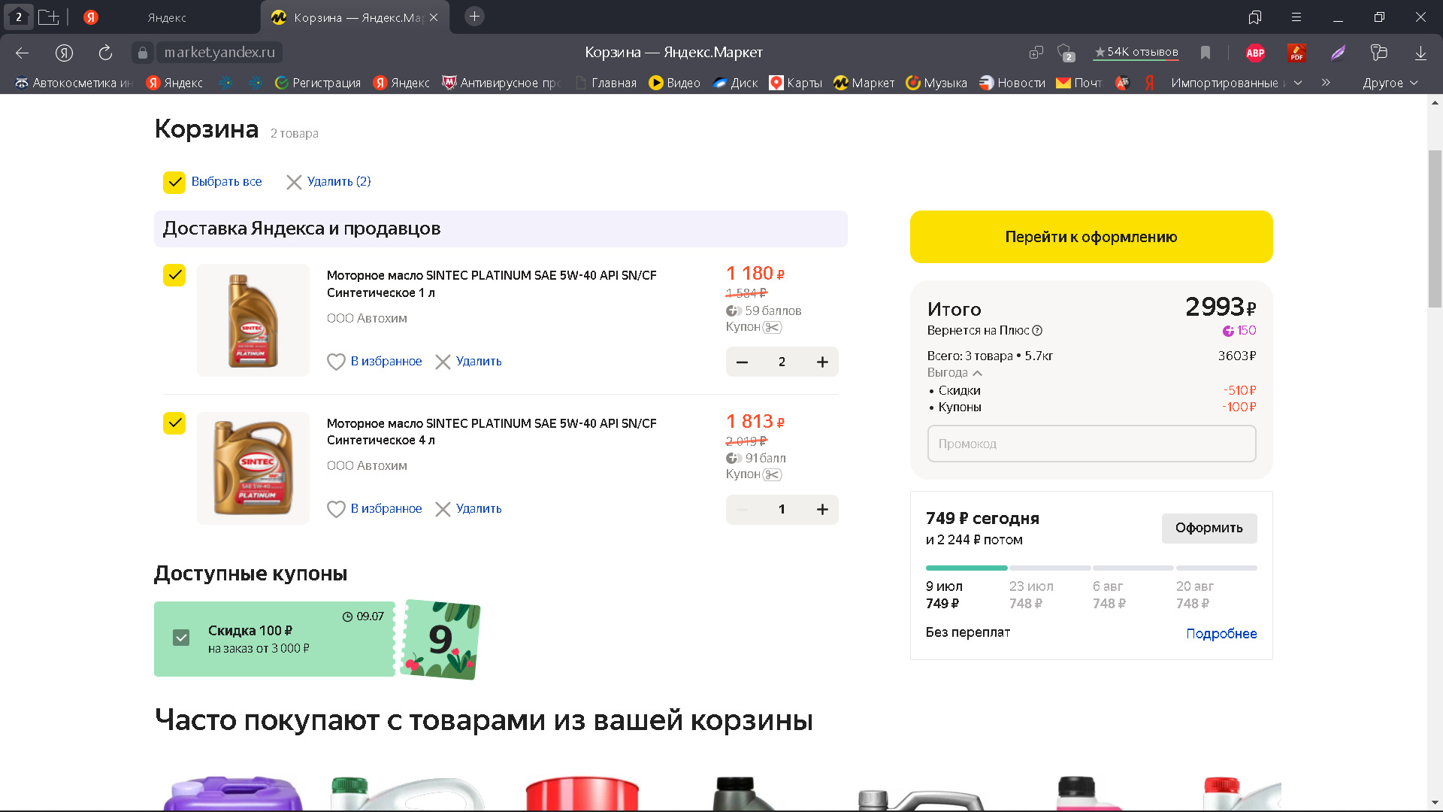Viewport: 1443px width, 812px height.
Task: Click Перейти к оформлению button
Action: click(x=1091, y=237)
